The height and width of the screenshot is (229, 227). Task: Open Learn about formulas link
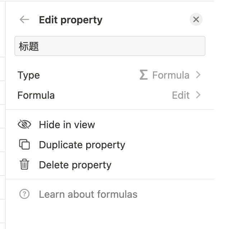88,195
